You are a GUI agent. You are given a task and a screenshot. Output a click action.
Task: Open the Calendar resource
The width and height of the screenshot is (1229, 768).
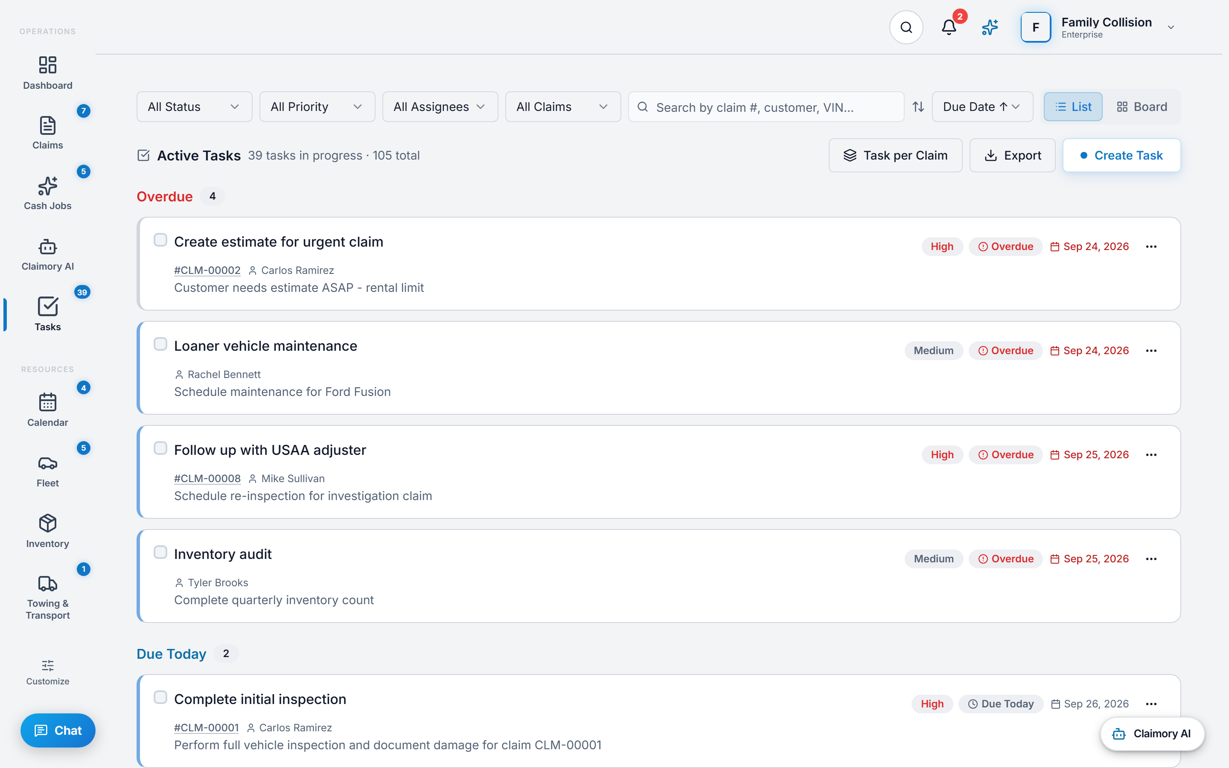pos(48,410)
